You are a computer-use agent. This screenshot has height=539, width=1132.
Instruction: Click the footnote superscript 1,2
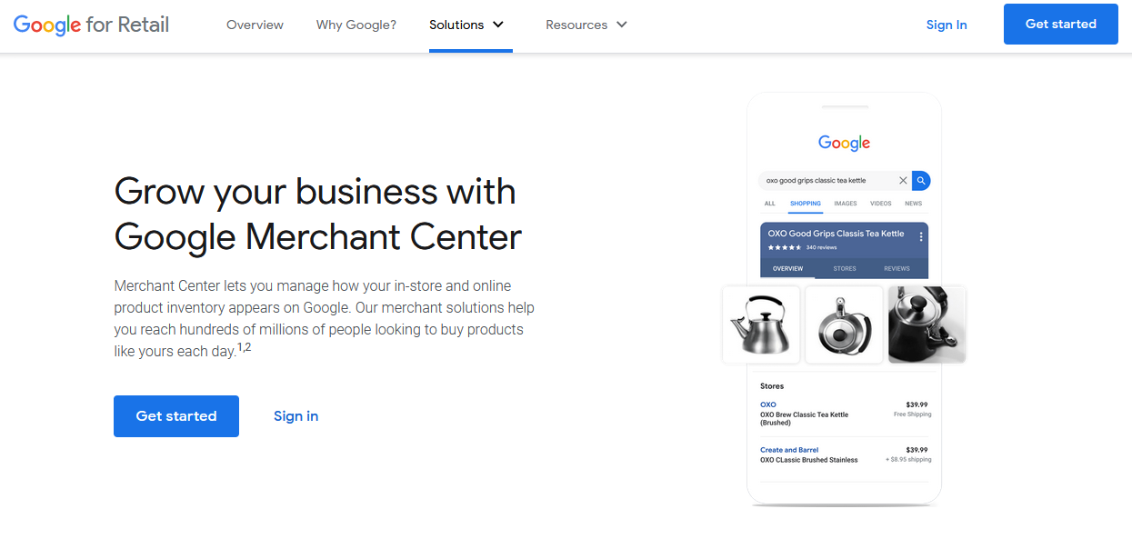[x=245, y=347]
